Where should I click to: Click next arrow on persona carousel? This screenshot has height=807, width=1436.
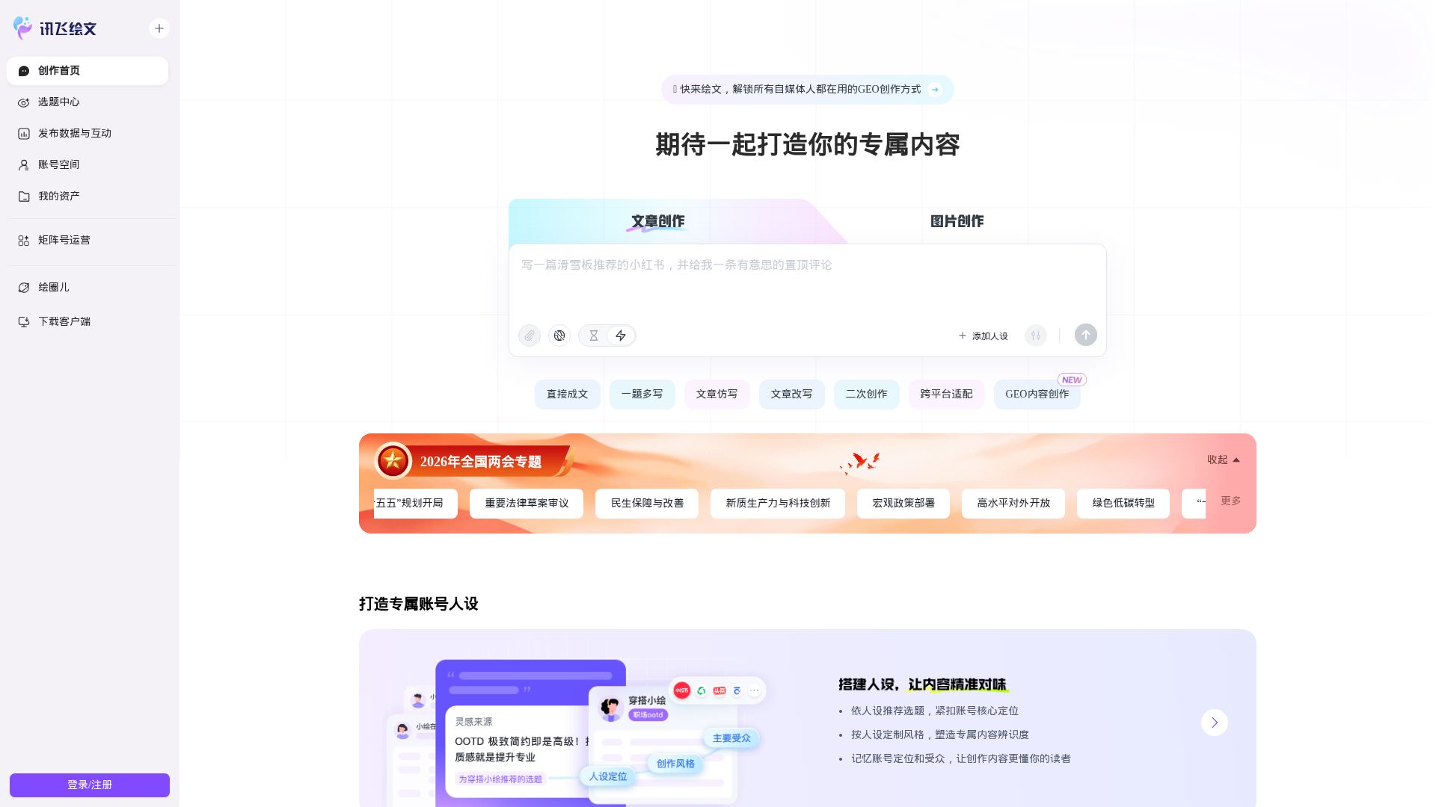1214,723
